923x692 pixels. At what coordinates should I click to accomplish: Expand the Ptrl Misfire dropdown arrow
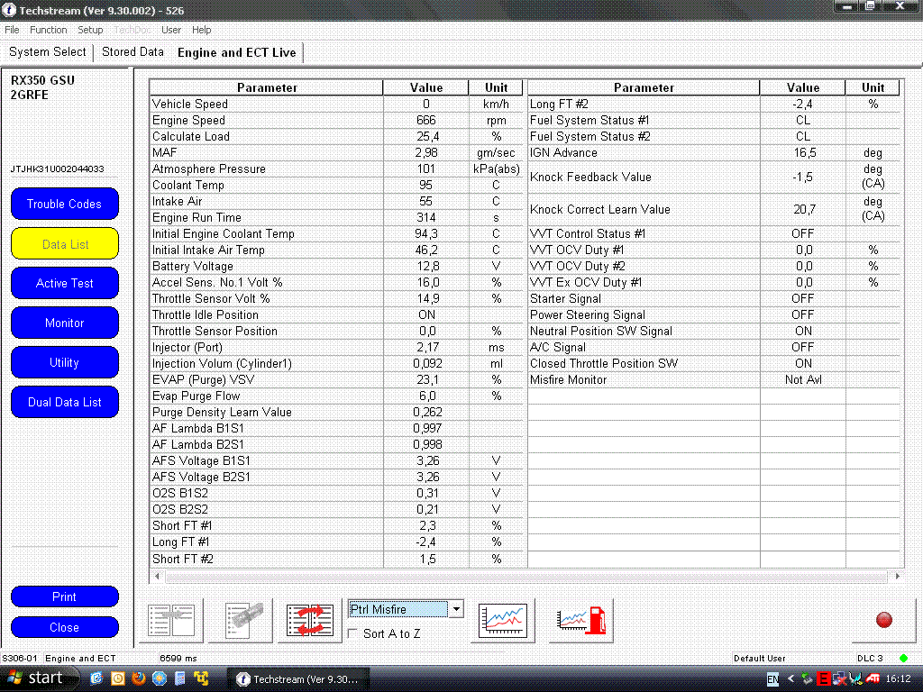(x=456, y=609)
